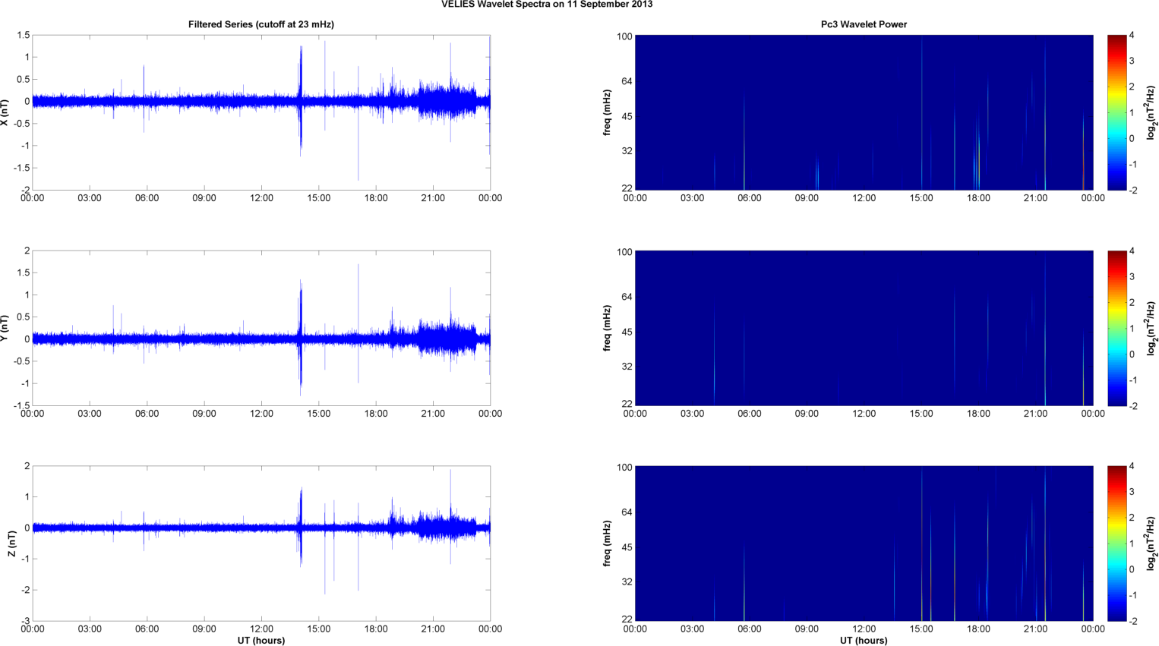Image resolution: width=1159 pixels, height=646 pixels.
Task: Click the -3 tick on Z plot axis
Action: pyautogui.click(x=25, y=622)
